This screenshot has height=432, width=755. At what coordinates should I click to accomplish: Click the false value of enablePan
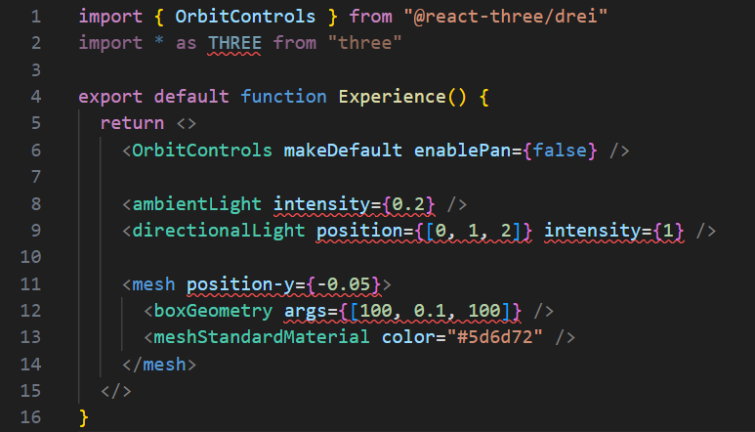pos(560,151)
